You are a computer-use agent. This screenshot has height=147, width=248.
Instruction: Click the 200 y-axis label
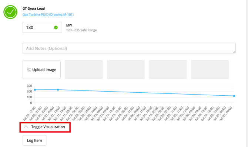29,92
